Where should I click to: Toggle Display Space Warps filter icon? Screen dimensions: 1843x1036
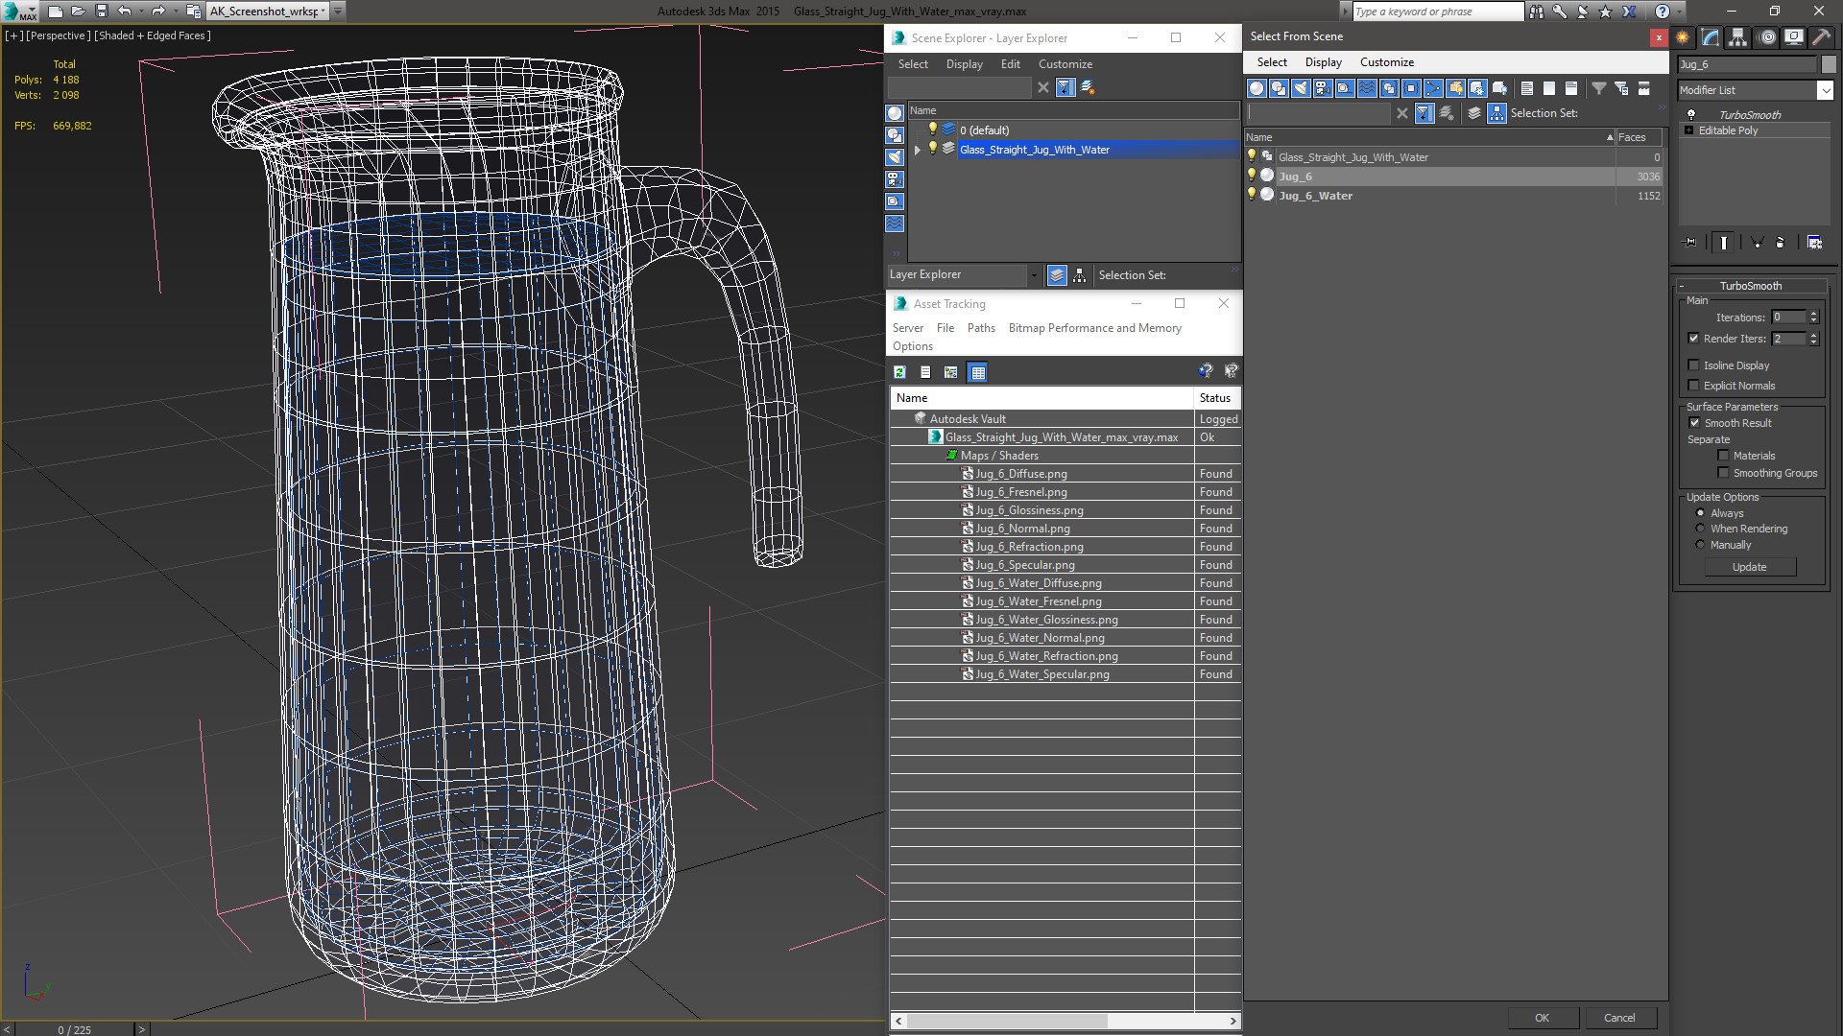click(x=1367, y=88)
